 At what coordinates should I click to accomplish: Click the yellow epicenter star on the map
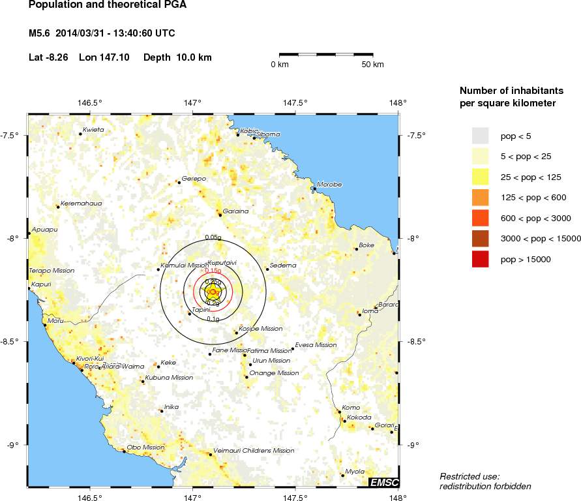point(213,292)
